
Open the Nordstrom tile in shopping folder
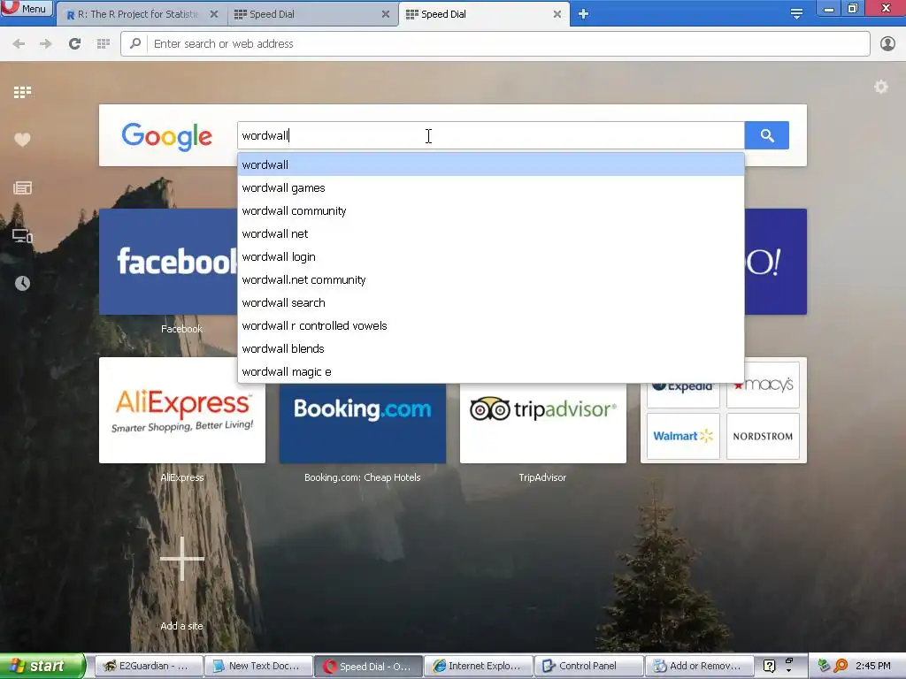[x=763, y=437]
